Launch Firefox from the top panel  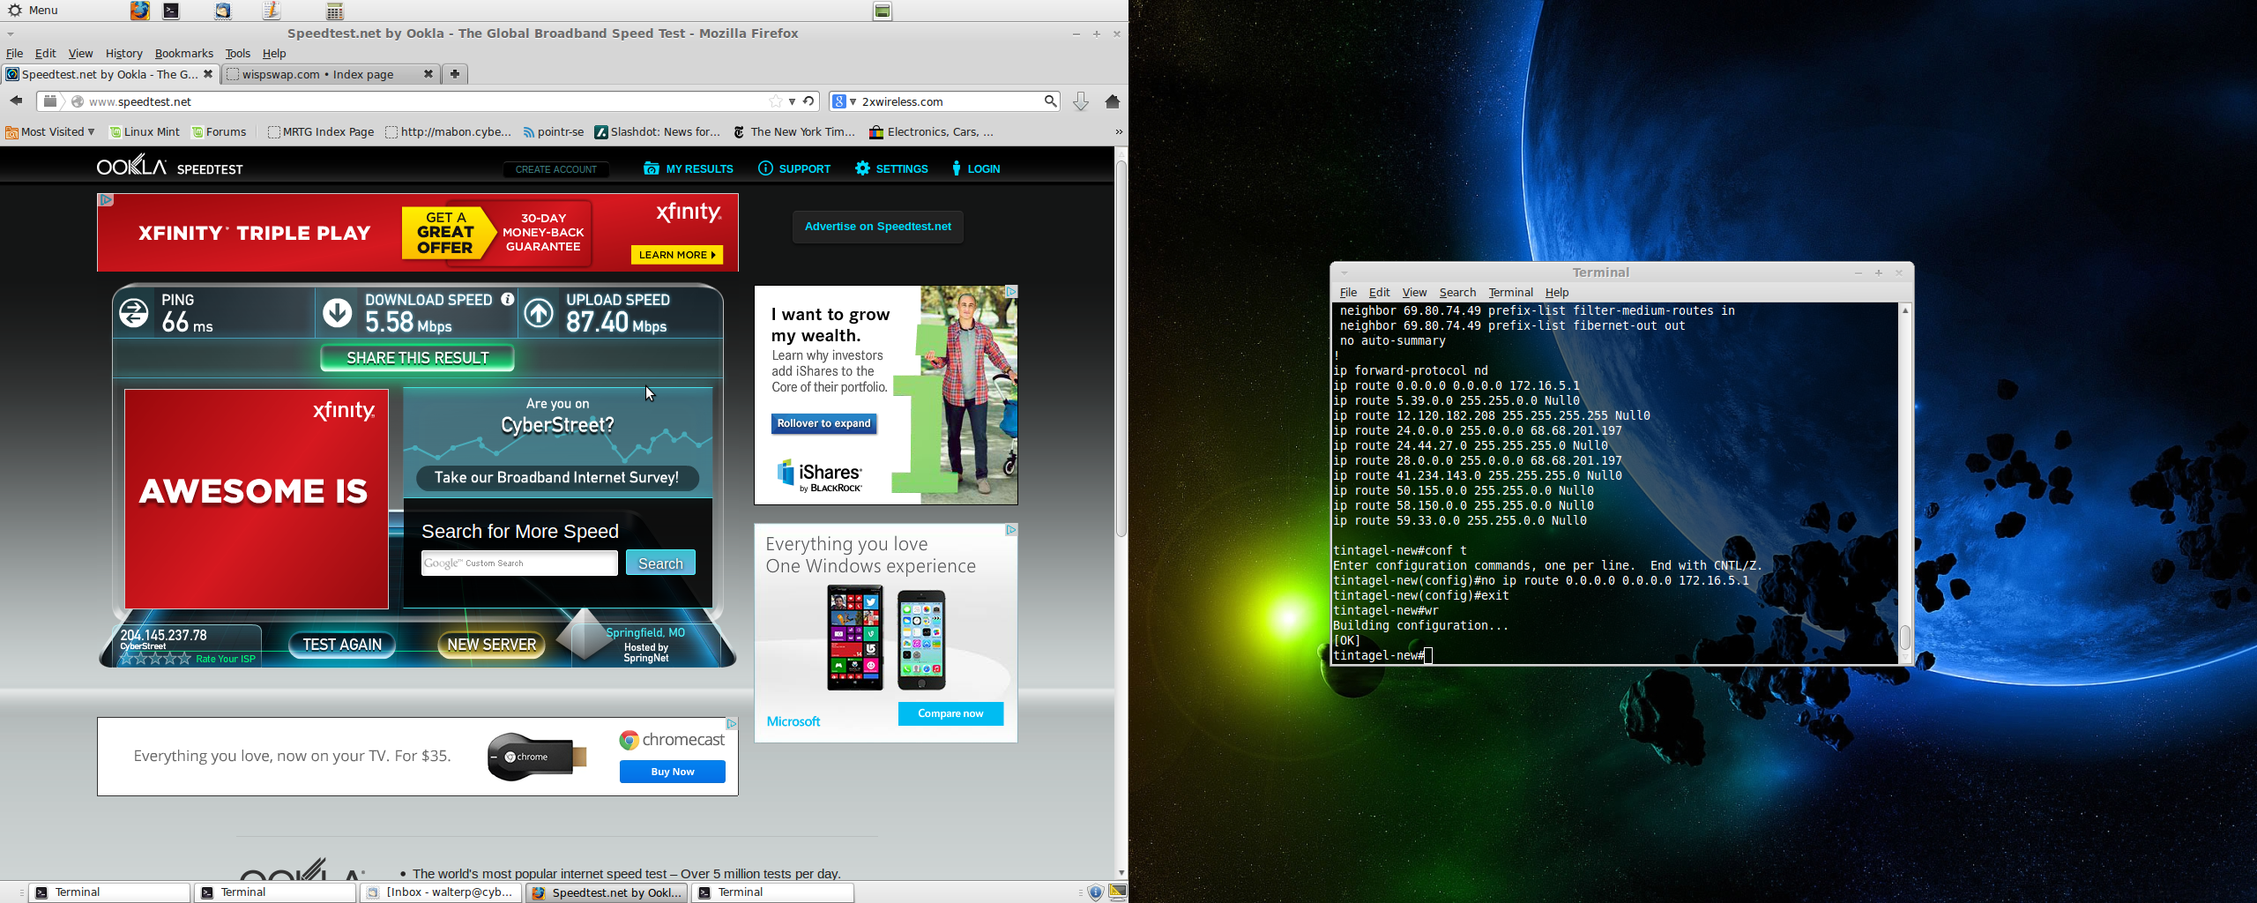pos(140,11)
